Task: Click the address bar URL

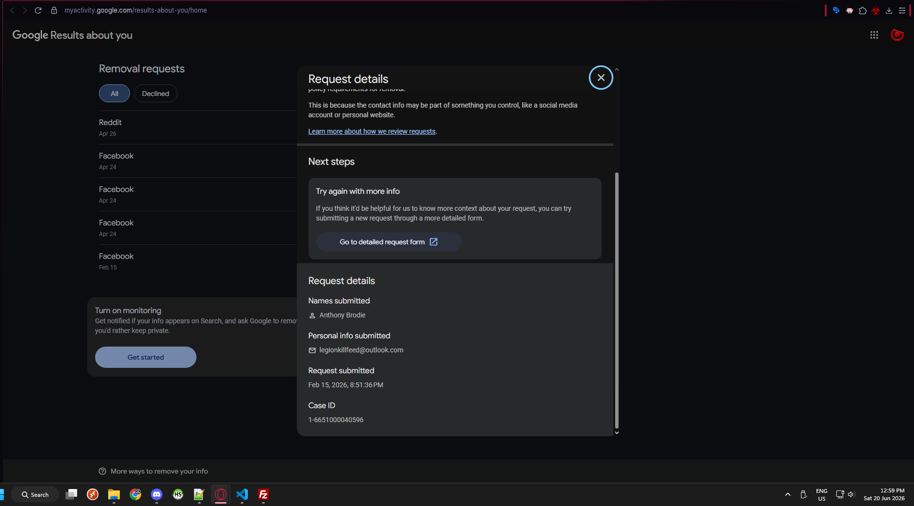Action: (135, 10)
